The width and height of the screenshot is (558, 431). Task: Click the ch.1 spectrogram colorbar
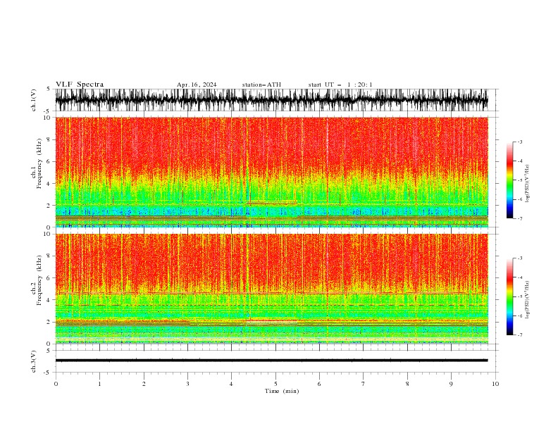(509, 180)
